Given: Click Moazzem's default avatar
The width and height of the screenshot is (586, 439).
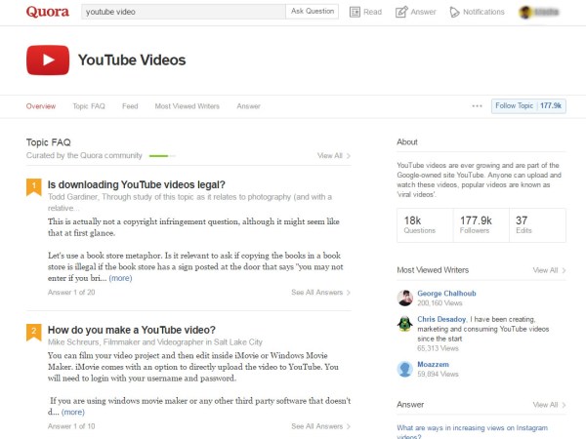Looking at the screenshot, I should pyautogui.click(x=404, y=369).
